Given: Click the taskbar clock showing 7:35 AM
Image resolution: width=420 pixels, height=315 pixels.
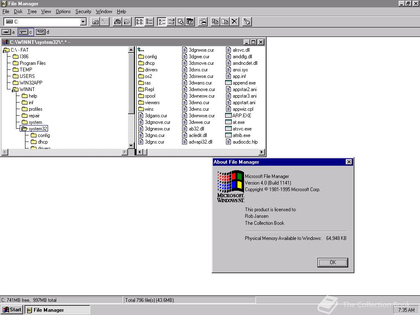Looking at the screenshot, I should pyautogui.click(x=406, y=310).
